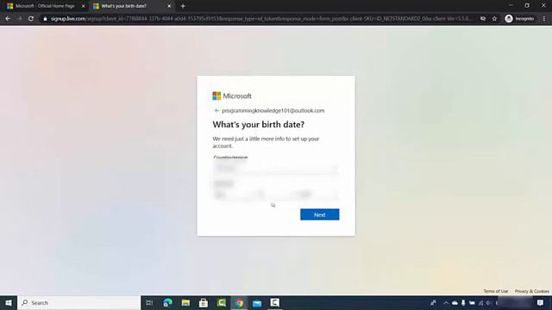This screenshot has width=552, height=310.
Task: Click the address bar URL
Action: coord(261,19)
